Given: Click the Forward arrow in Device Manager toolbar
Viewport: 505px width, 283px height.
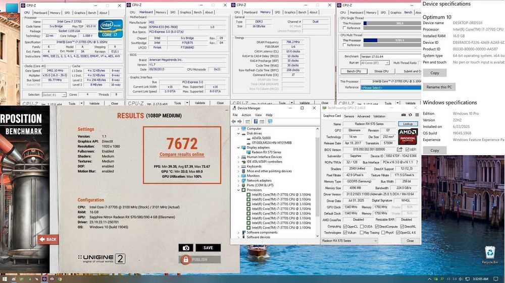Looking at the screenshot, I should (x=239, y=121).
